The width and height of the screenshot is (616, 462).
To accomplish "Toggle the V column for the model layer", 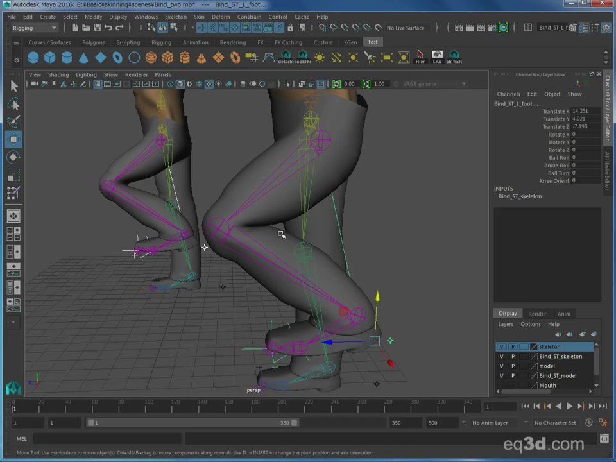I will click(x=502, y=366).
